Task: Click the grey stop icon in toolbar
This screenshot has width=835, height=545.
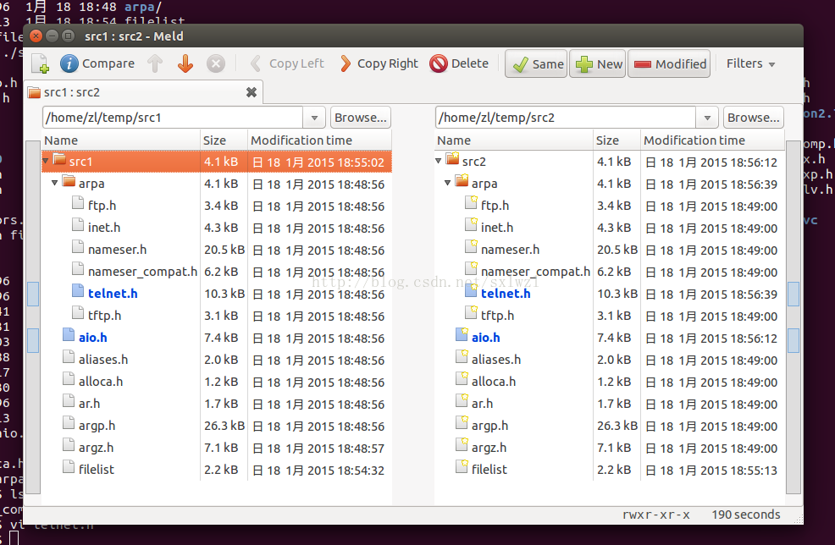Action: tap(216, 63)
